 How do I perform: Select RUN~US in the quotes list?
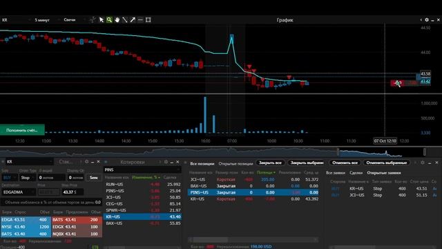(142, 184)
